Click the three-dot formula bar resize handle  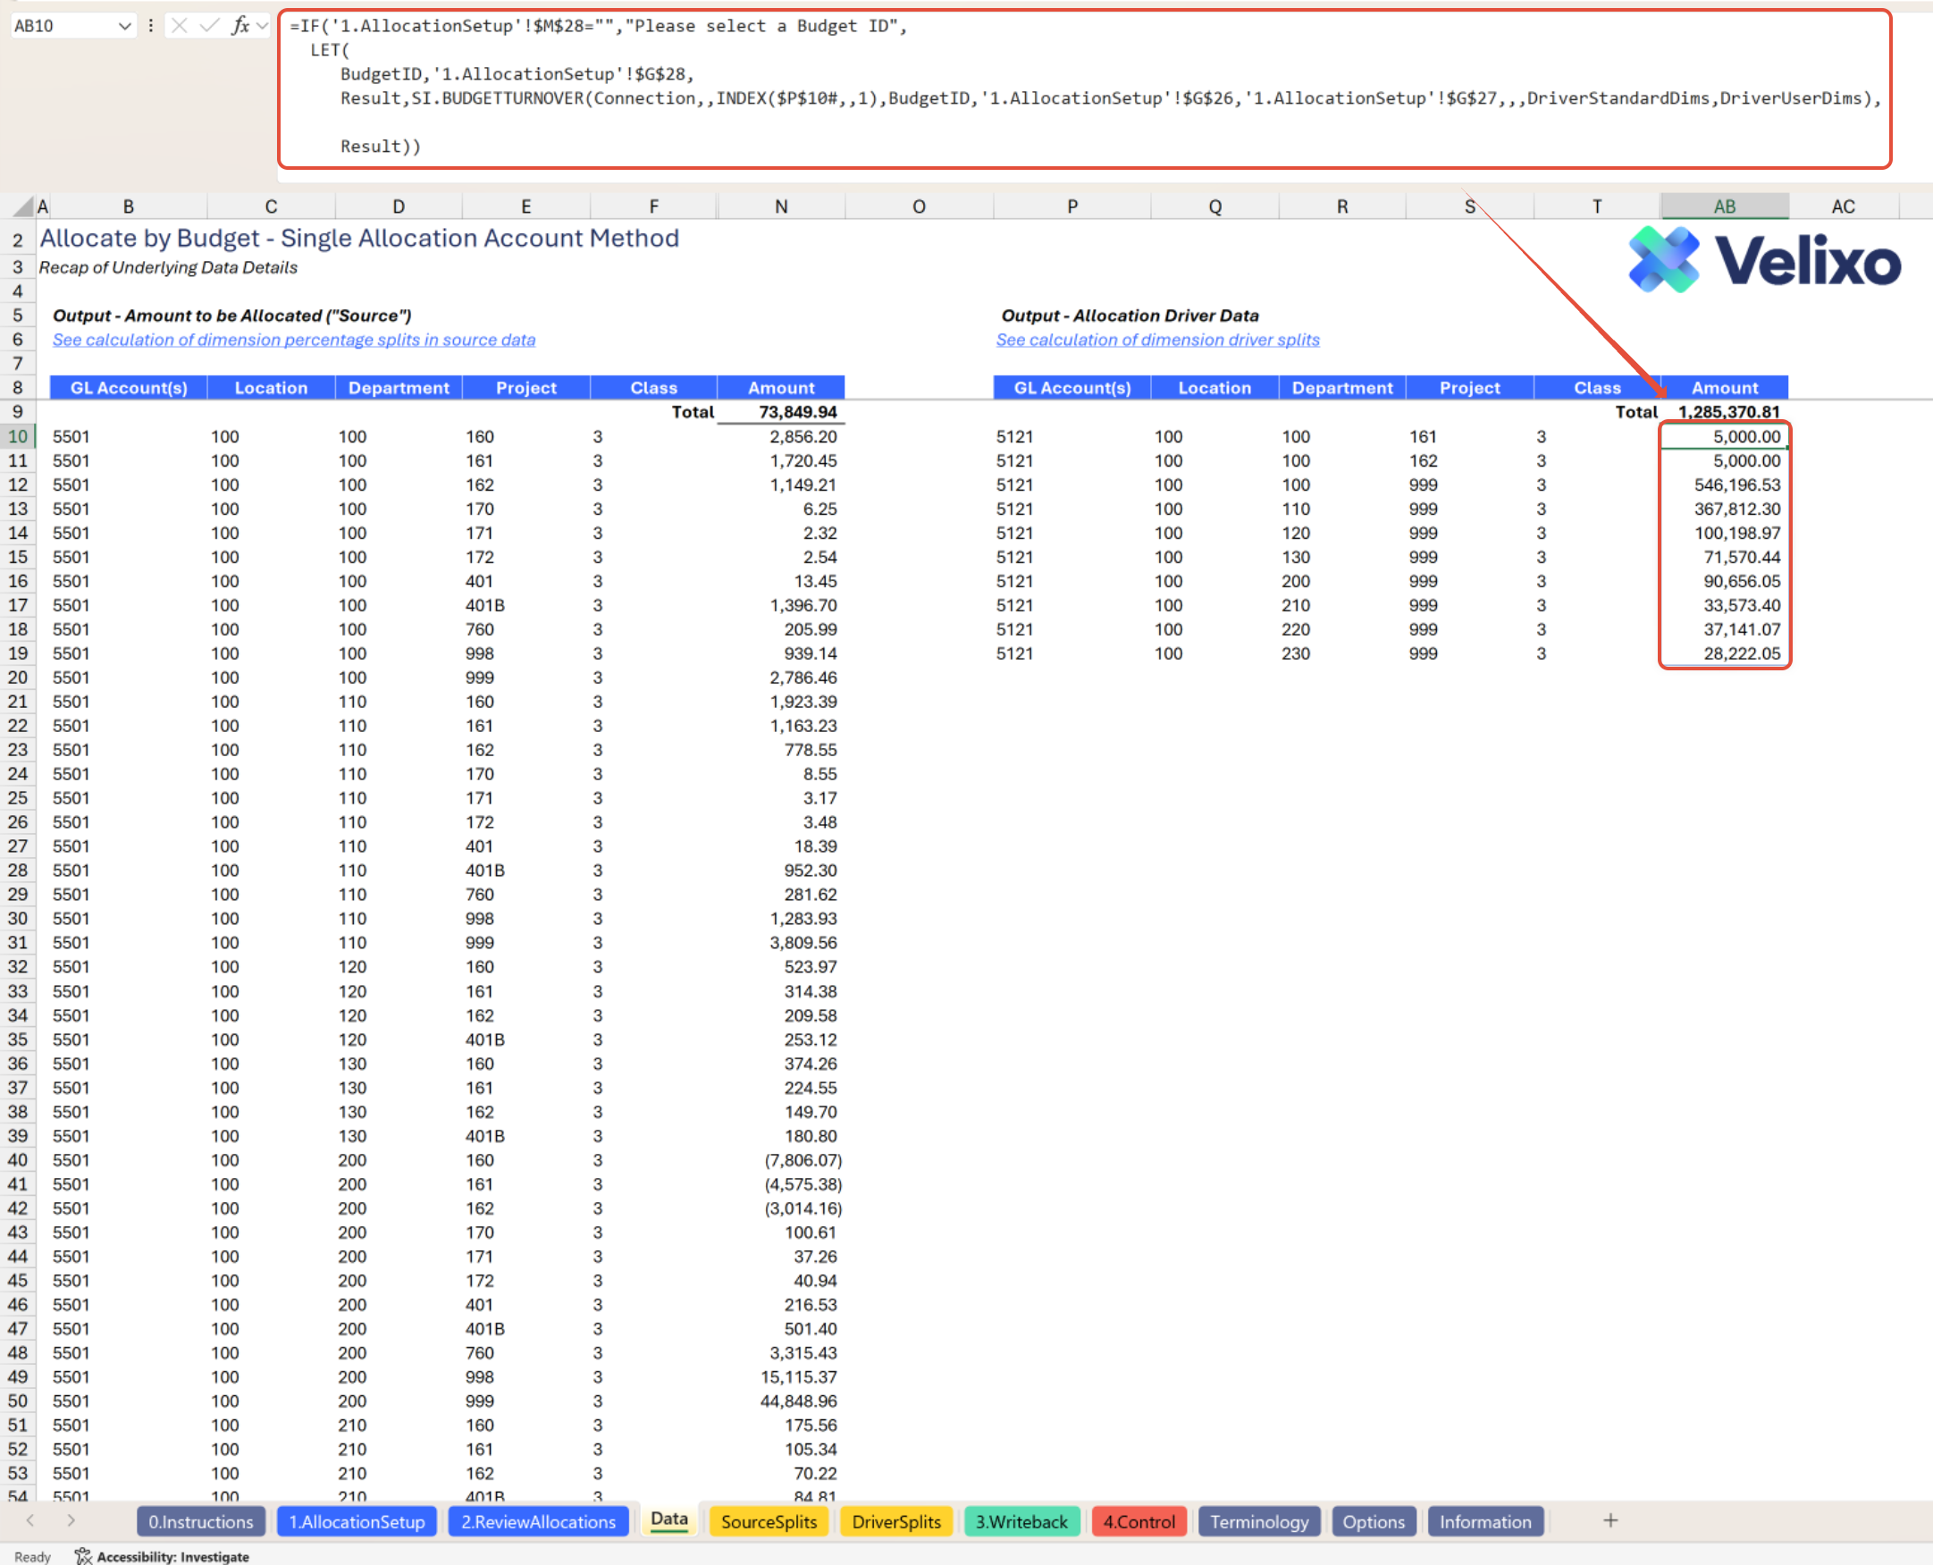pos(150,25)
